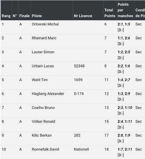This screenshot has height=159, width=145.
Task: Open Wahl Tim's pilot entry
Action: (40, 80)
